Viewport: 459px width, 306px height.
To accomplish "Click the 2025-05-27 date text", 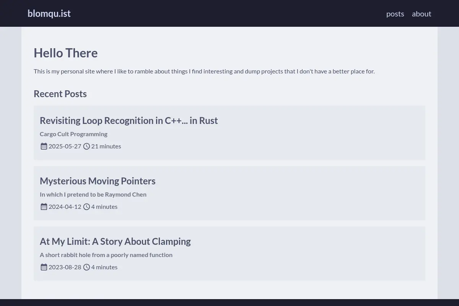I will point(65,146).
